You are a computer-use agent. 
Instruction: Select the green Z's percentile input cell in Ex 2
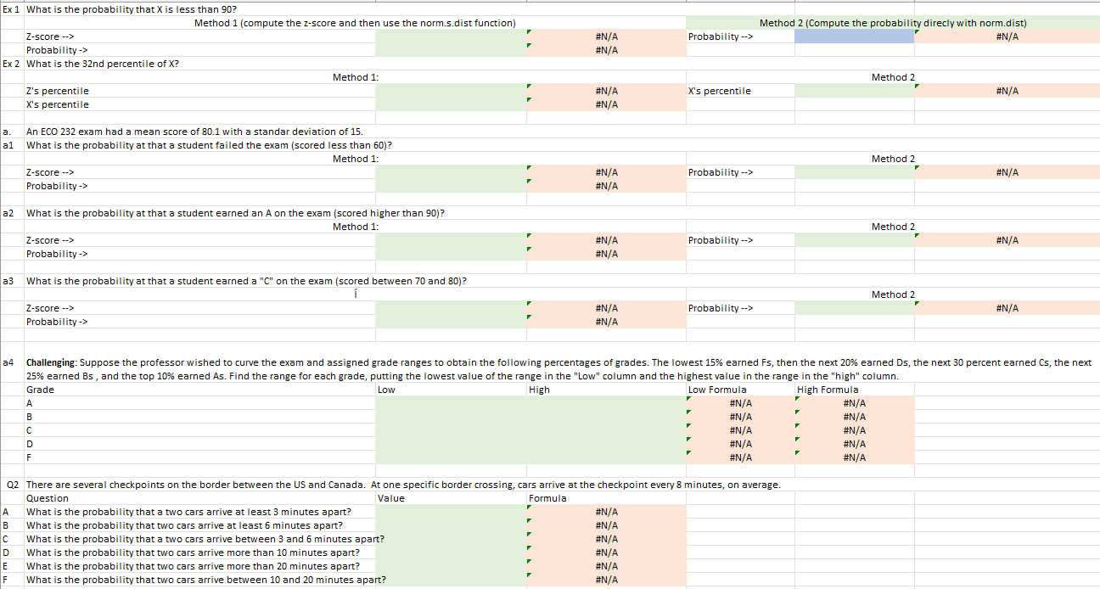[x=451, y=91]
